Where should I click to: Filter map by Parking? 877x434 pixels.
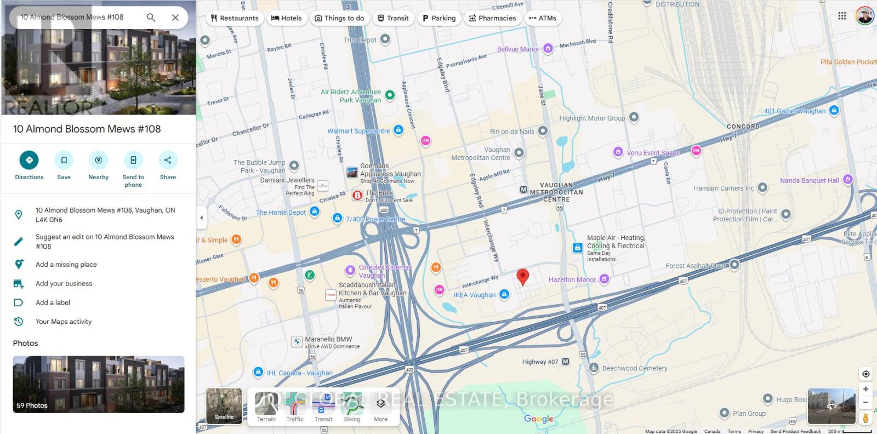(x=439, y=18)
